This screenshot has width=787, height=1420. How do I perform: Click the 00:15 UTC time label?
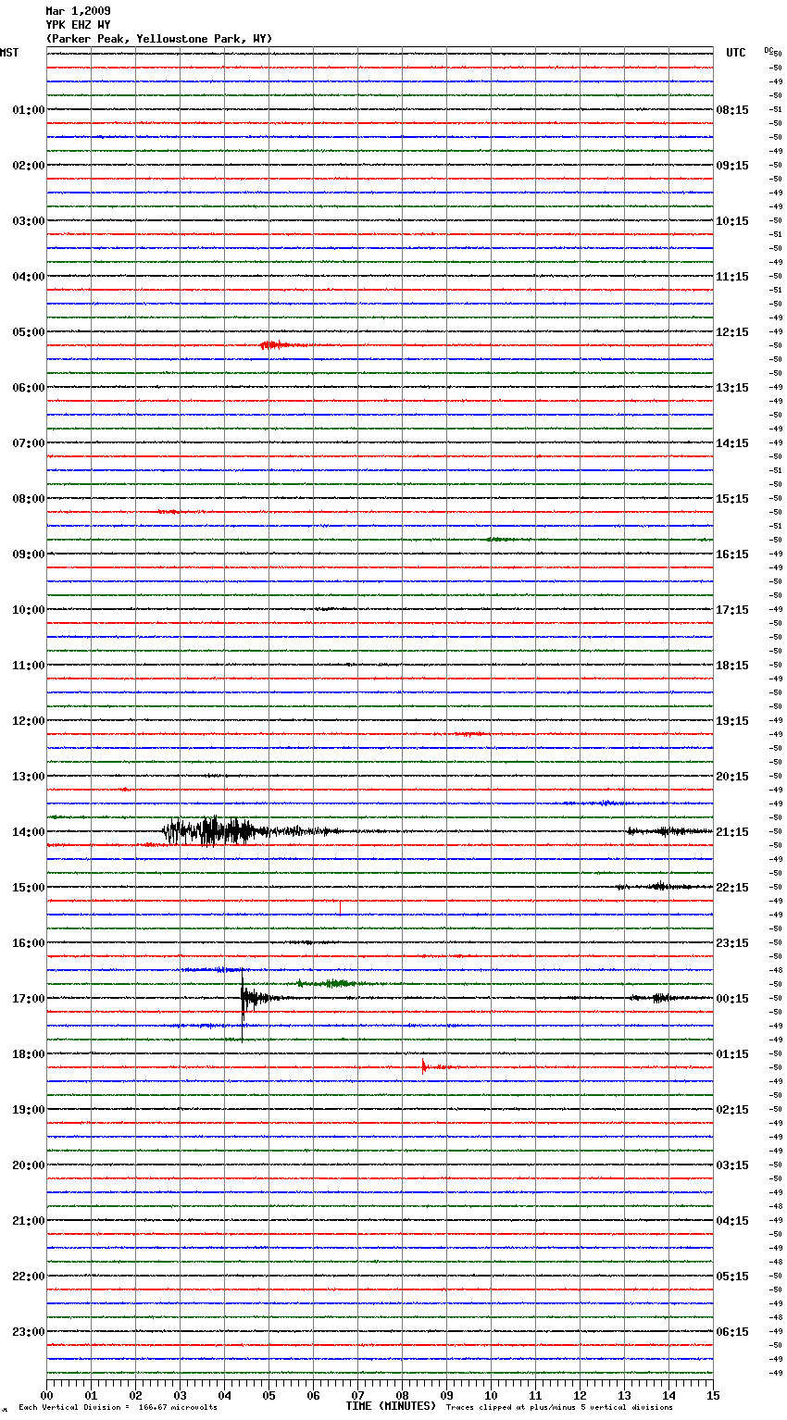(x=732, y=999)
